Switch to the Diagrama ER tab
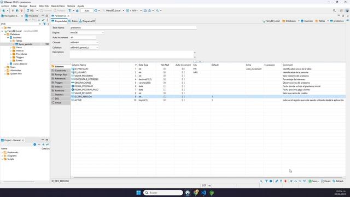Image resolution: width=350 pixels, height=197 pixels. (x=87, y=21)
